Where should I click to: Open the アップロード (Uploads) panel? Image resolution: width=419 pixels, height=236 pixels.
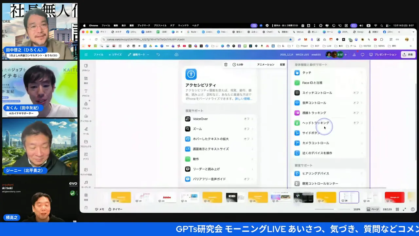coord(86,119)
